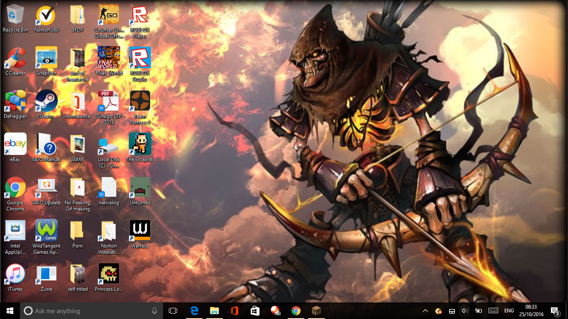Viewport: 568px width, 319px height.
Task: Click the Start button in taskbar
Action: point(10,311)
